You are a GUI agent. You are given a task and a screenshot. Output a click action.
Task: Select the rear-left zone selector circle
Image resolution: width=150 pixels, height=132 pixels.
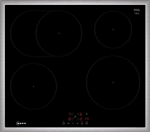pyautogui.click(x=72, y=114)
